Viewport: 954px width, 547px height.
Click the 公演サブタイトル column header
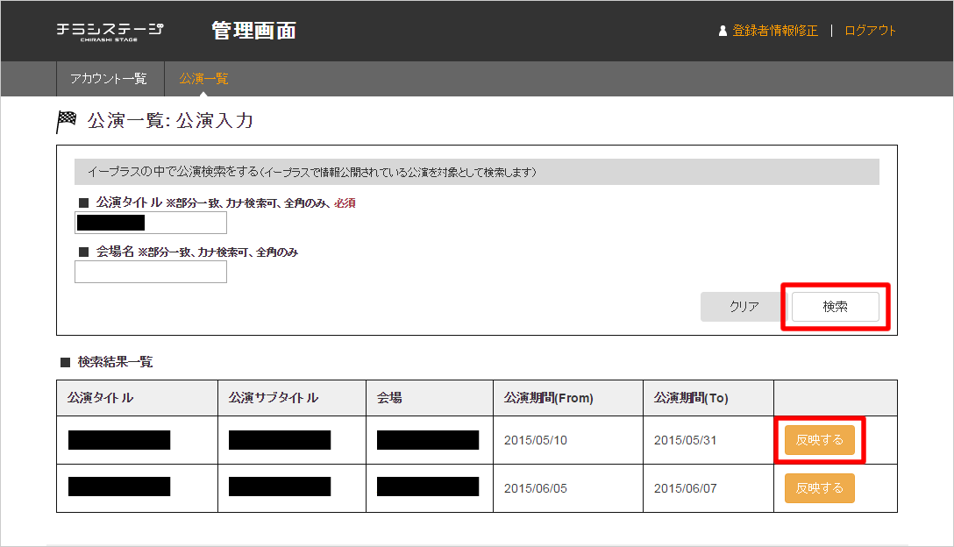(274, 398)
